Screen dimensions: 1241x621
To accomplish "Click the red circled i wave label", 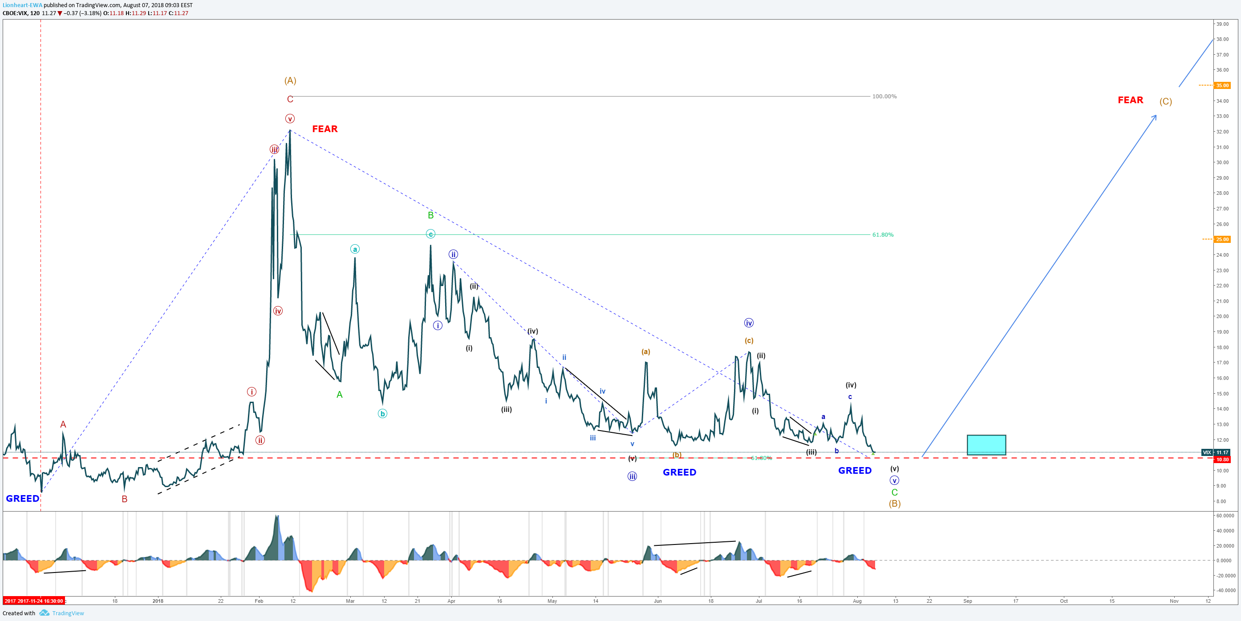I will tap(251, 391).
